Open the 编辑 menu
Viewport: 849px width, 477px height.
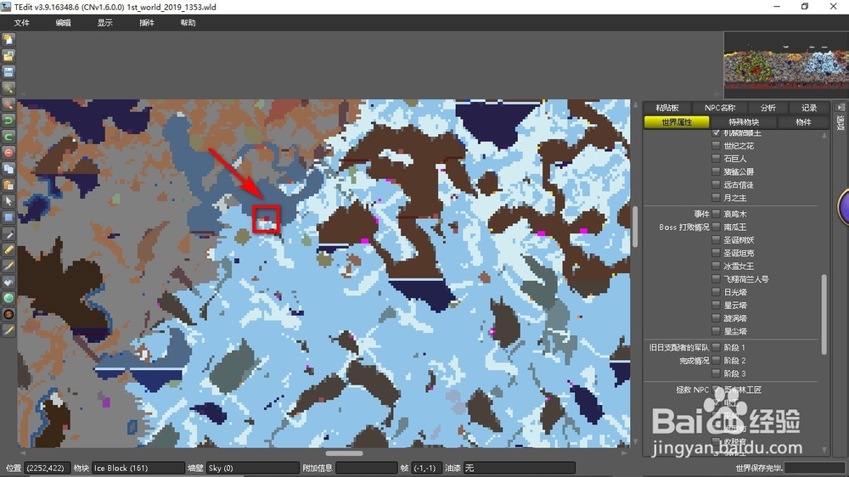tap(64, 23)
